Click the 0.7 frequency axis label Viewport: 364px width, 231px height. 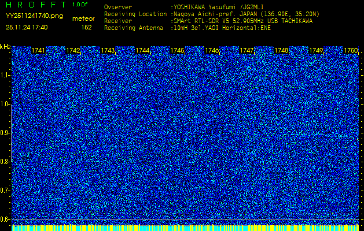coord(5,191)
